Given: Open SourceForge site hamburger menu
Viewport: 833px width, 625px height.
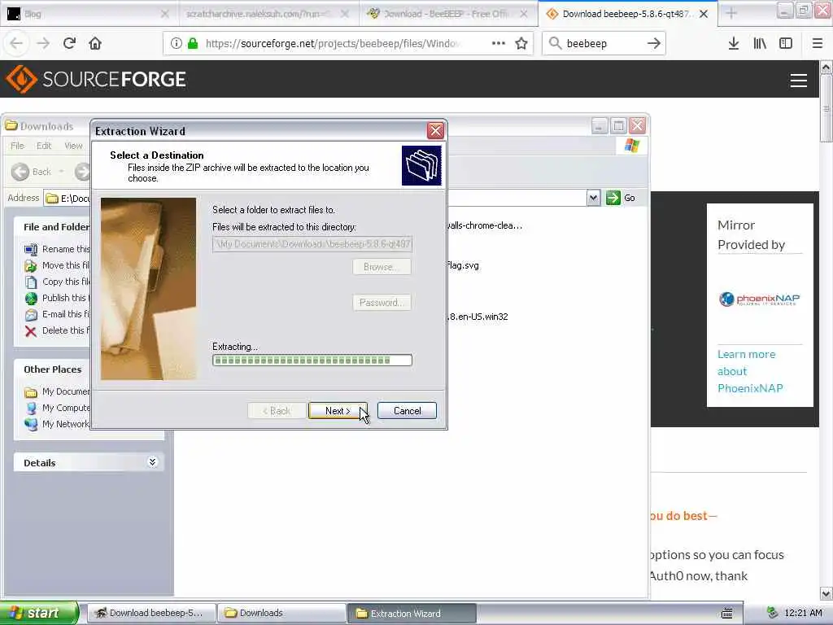Looking at the screenshot, I should click(x=799, y=81).
